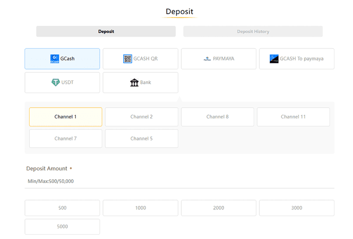Select Channel 11 option
The width and height of the screenshot is (353, 239).
coord(293,117)
